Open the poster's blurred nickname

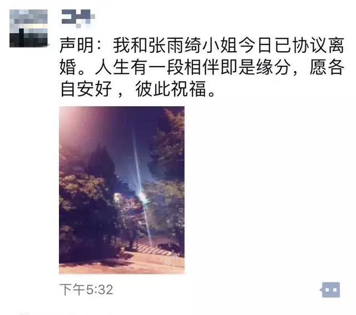pyautogui.click(x=78, y=18)
